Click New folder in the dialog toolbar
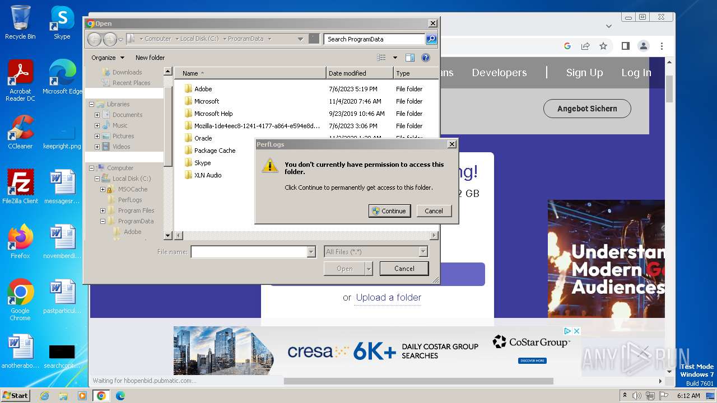This screenshot has width=717, height=403. pyautogui.click(x=150, y=58)
